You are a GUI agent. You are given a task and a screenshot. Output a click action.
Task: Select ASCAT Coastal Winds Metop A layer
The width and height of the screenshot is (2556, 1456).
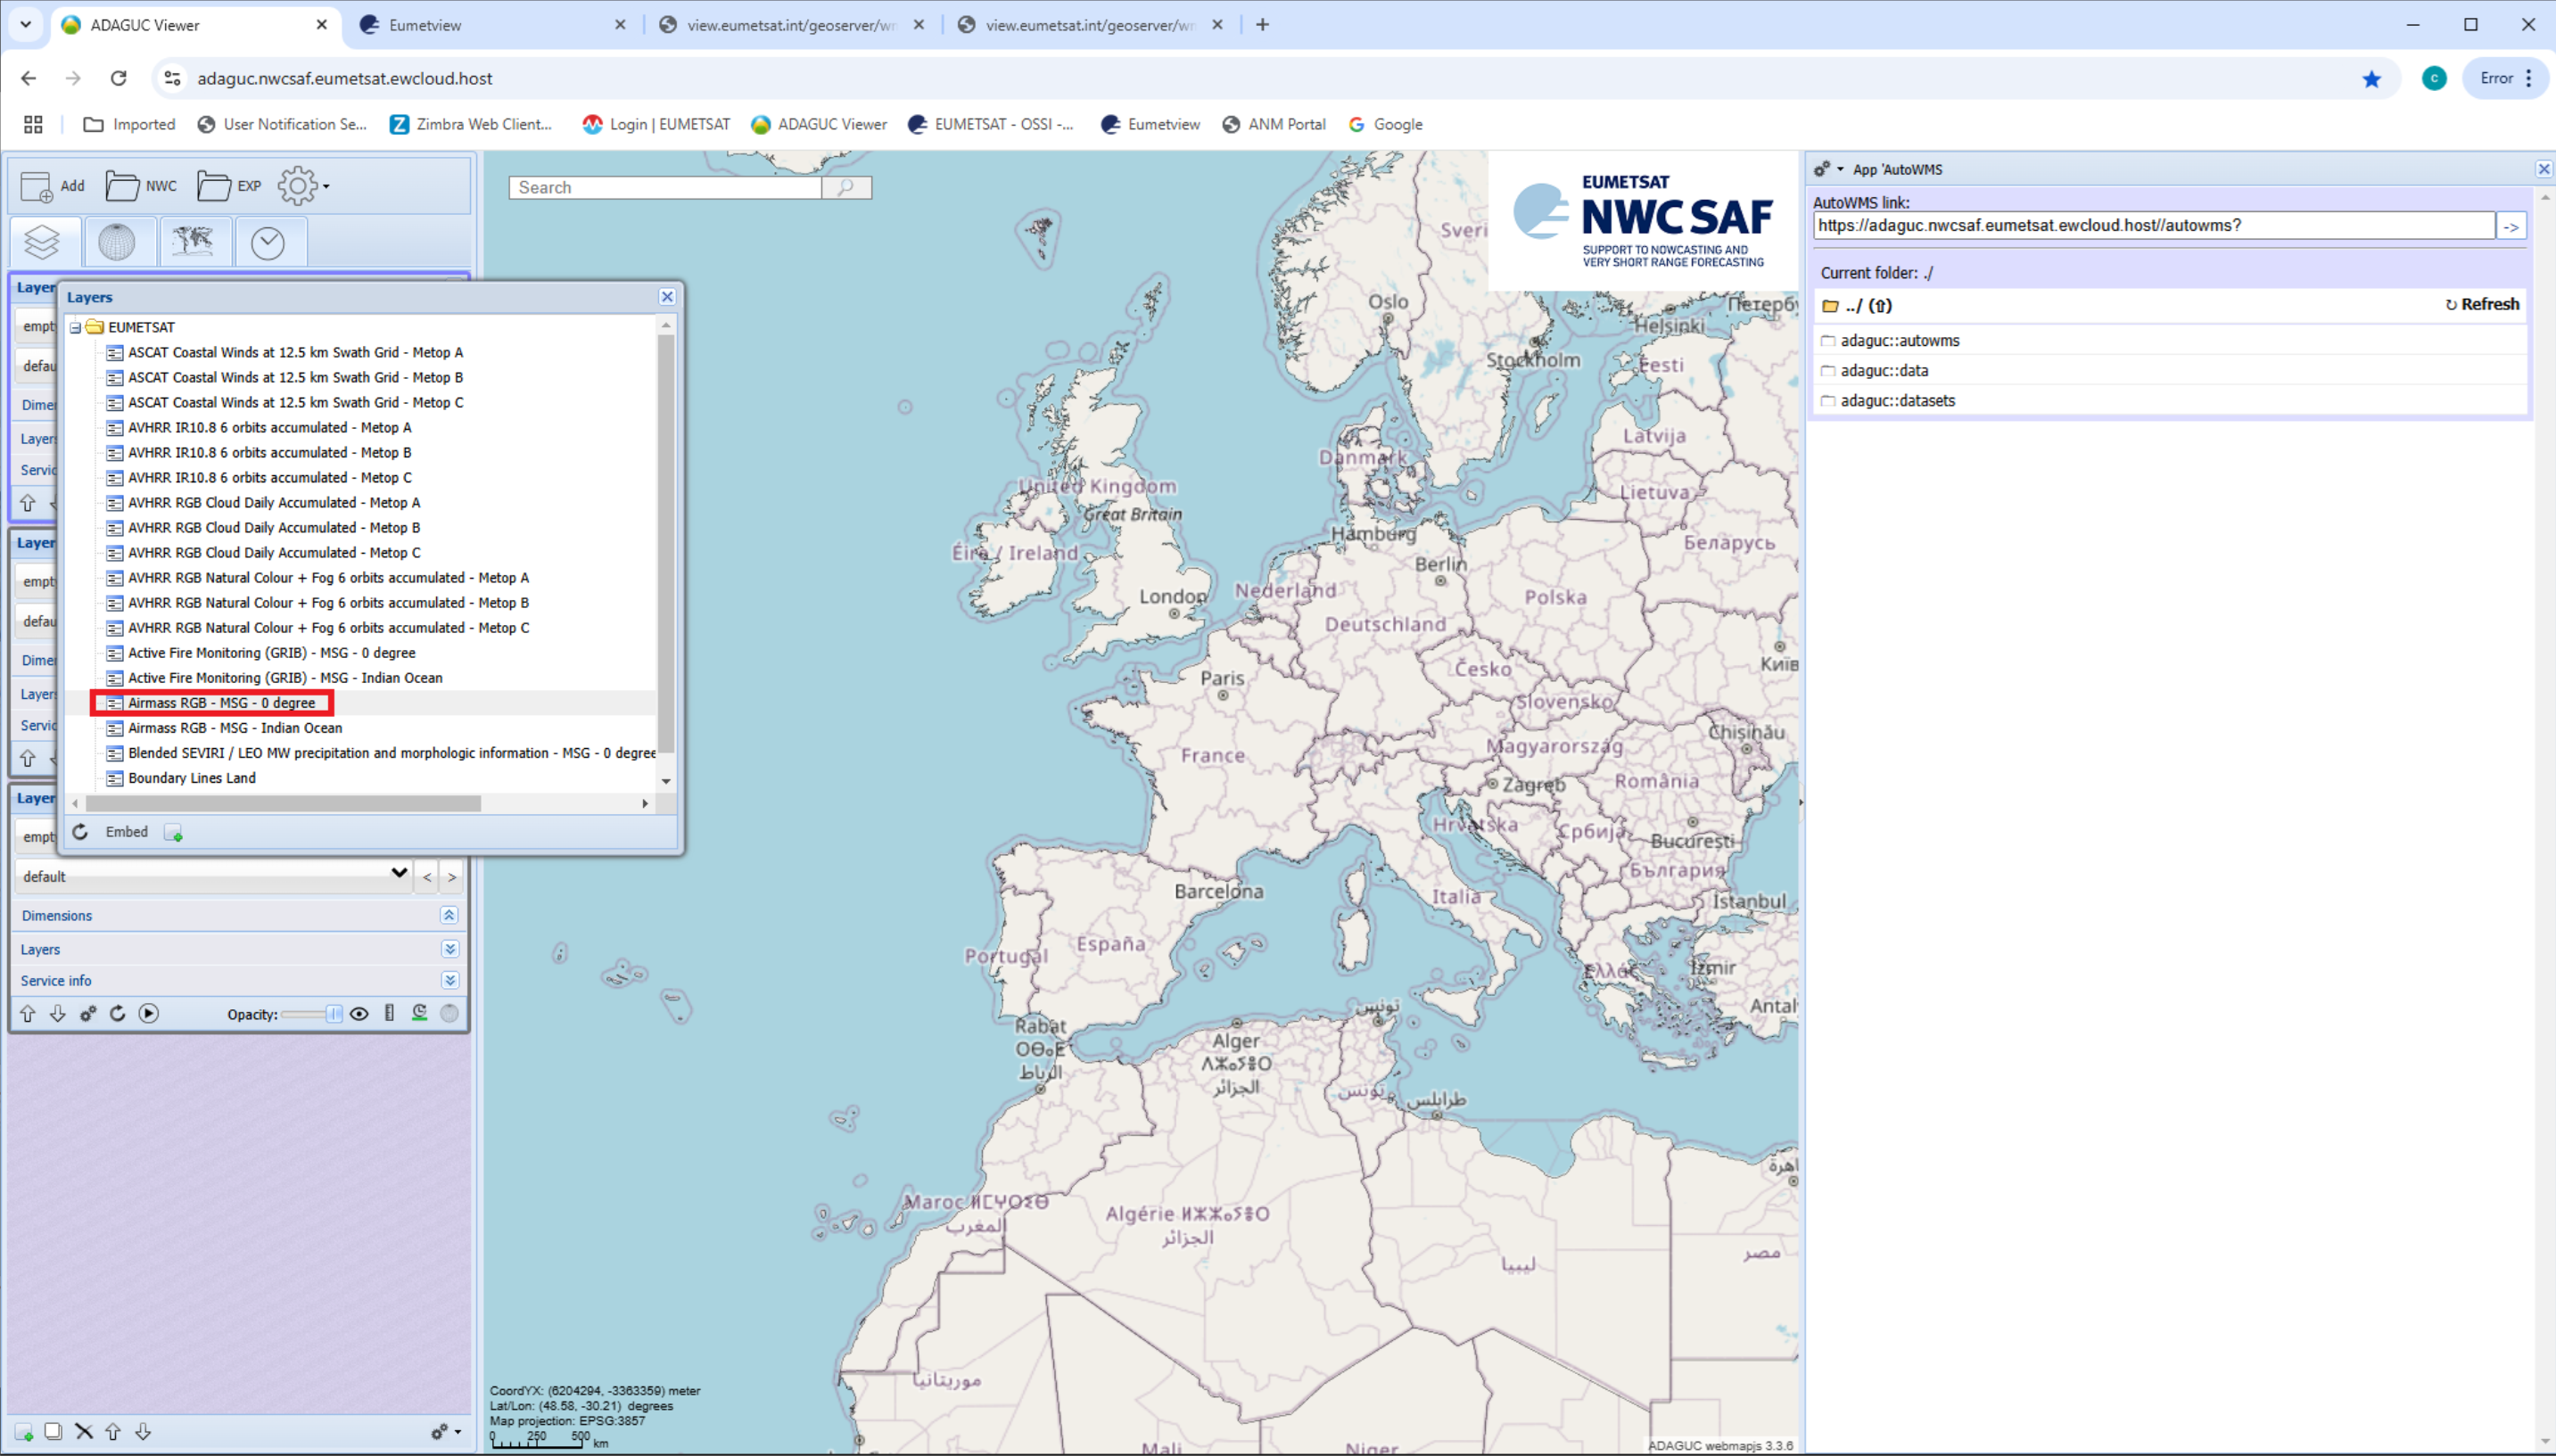(x=295, y=352)
